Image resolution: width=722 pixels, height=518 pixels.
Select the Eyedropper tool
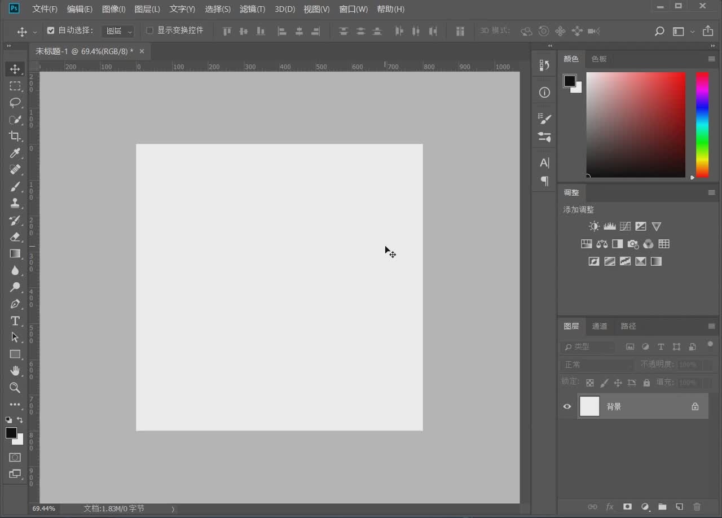[15, 153]
